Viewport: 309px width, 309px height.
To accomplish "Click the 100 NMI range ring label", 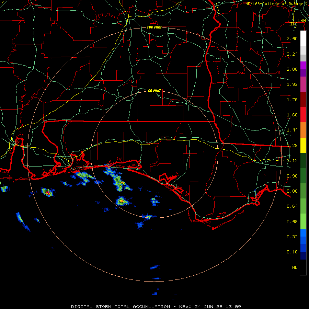I will (154, 27).
